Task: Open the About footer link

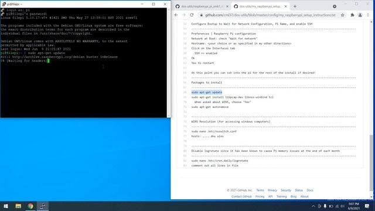Action: click(x=304, y=196)
